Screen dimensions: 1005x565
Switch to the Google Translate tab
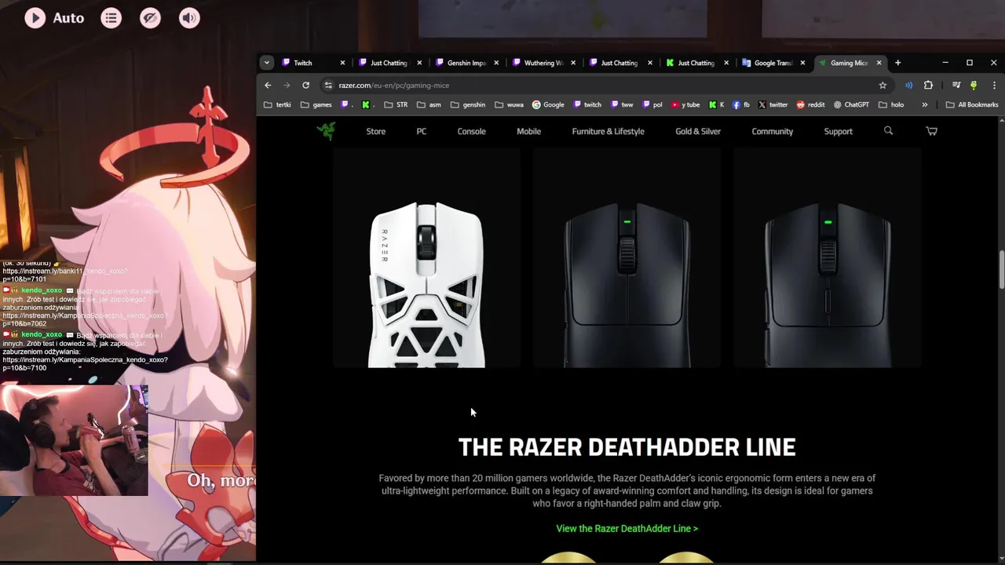pyautogui.click(x=773, y=63)
